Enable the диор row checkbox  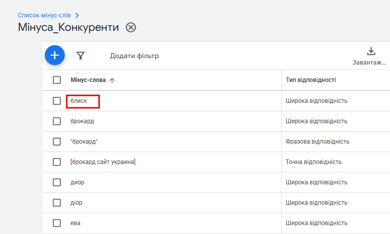pos(57,182)
